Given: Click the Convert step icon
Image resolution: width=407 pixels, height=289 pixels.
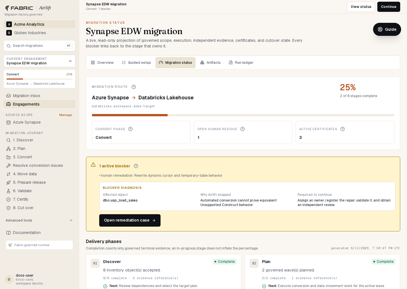Looking at the screenshot, I should (8, 157).
